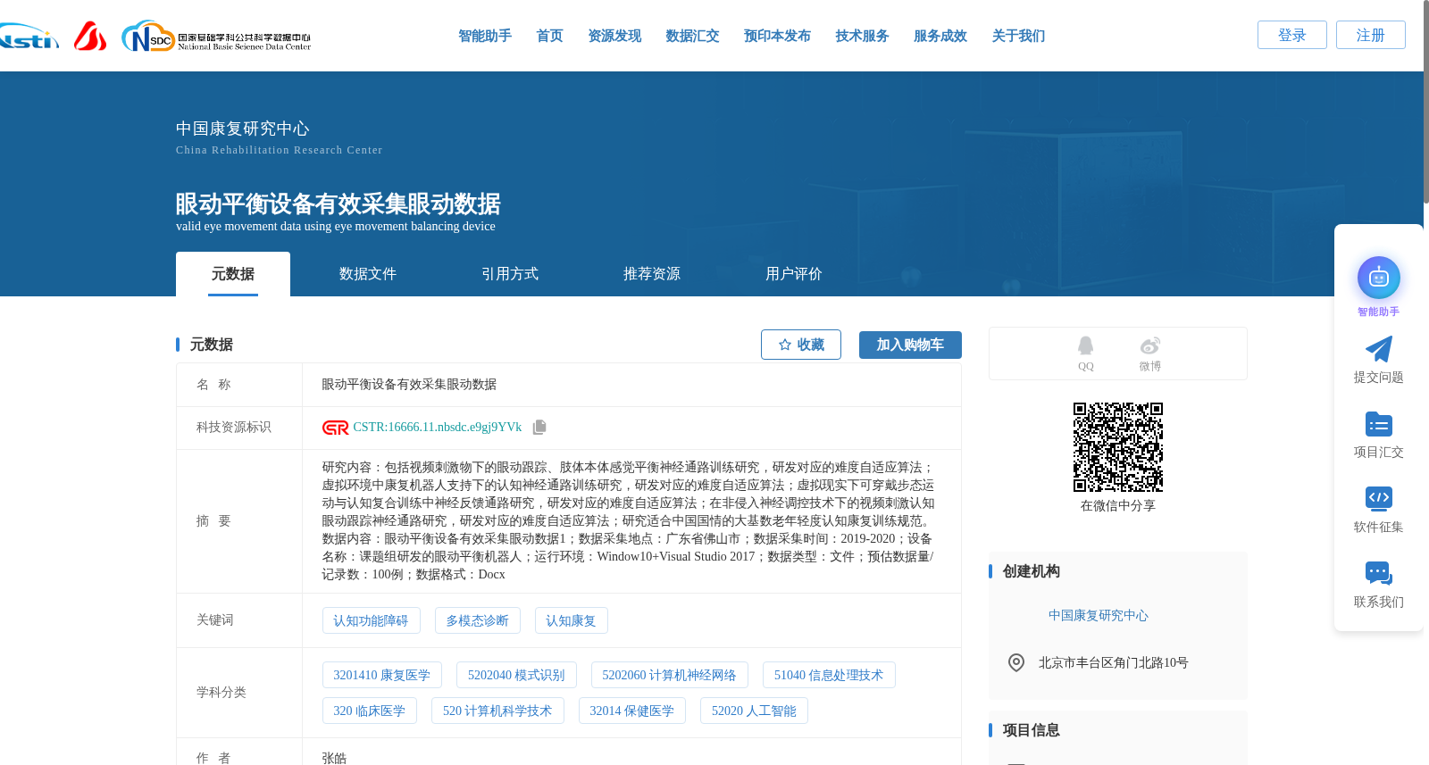
Task: Click keyword tag 认知康复
Action: tap(571, 620)
